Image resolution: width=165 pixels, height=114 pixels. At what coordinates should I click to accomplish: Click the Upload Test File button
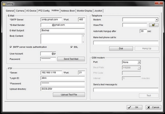(x=69, y=95)
